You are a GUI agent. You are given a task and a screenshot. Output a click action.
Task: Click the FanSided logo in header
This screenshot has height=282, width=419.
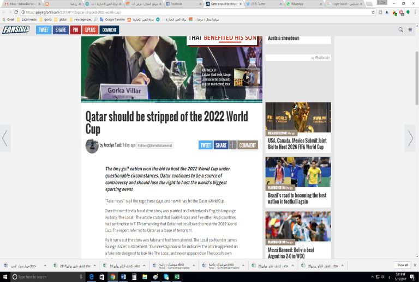pos(15,30)
